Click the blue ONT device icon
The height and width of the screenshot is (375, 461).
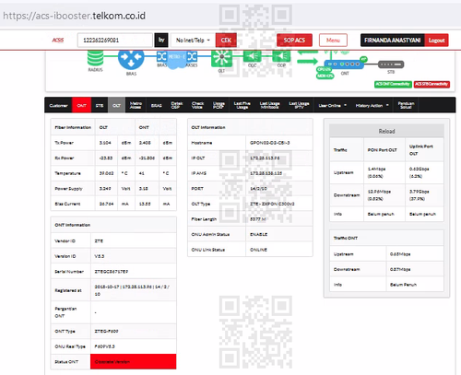tap(344, 64)
